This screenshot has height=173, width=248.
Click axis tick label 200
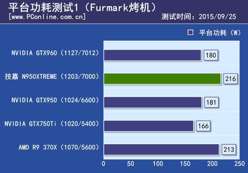pyautogui.click(x=212, y=164)
